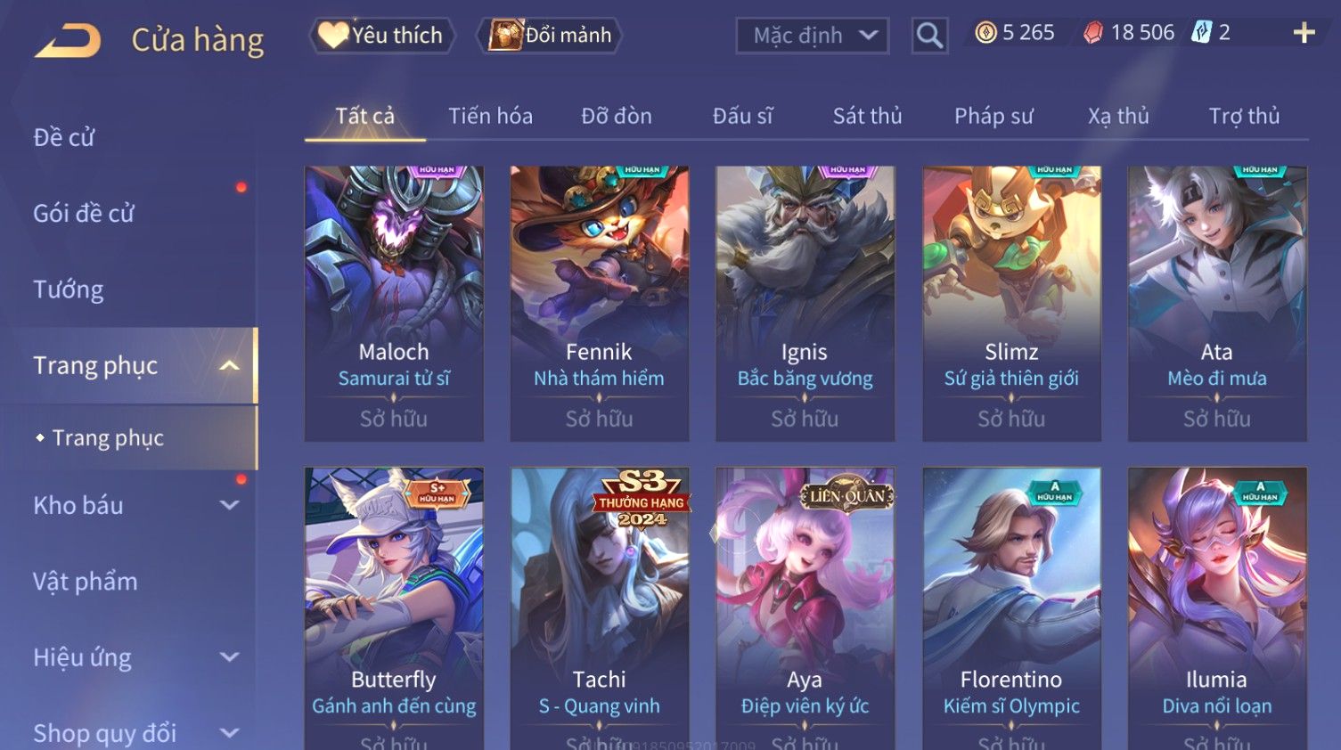Open the Maloch Samurai tử sĩ skin card
Viewport: 1341px width, 750px height.
point(394,304)
